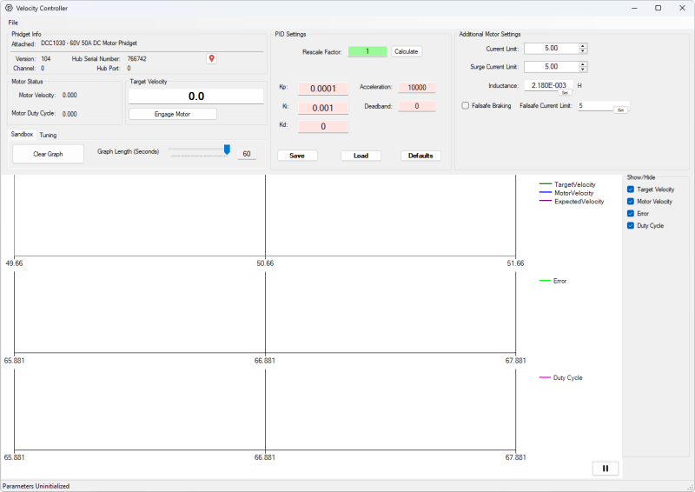Click the Graph Length value field showing 60

click(247, 154)
